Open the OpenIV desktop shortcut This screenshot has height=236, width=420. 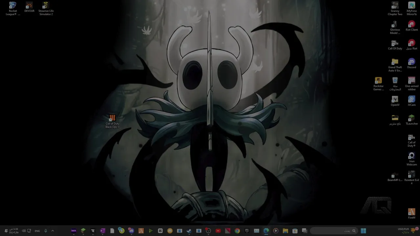coord(395,101)
